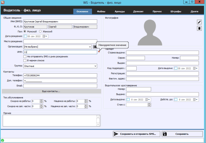The image size is (206, 143).
Task: Click the red INN error asterisk
Action: 99,52
